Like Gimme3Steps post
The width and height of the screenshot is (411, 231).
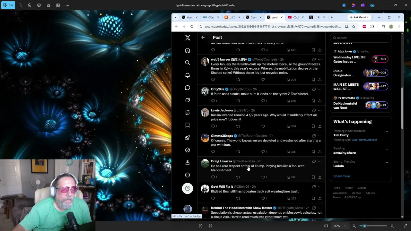(264, 152)
